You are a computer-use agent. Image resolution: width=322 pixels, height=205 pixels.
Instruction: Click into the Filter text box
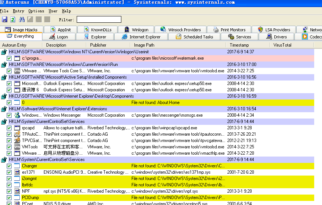point(99,19)
